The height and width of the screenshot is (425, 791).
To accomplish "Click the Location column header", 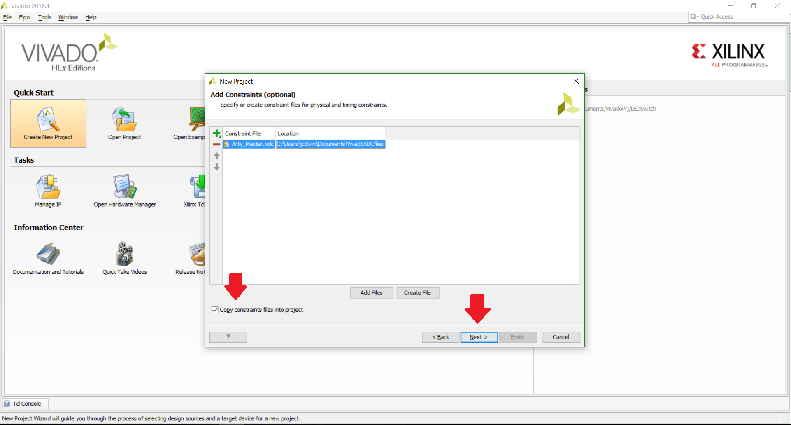I will pyautogui.click(x=330, y=133).
